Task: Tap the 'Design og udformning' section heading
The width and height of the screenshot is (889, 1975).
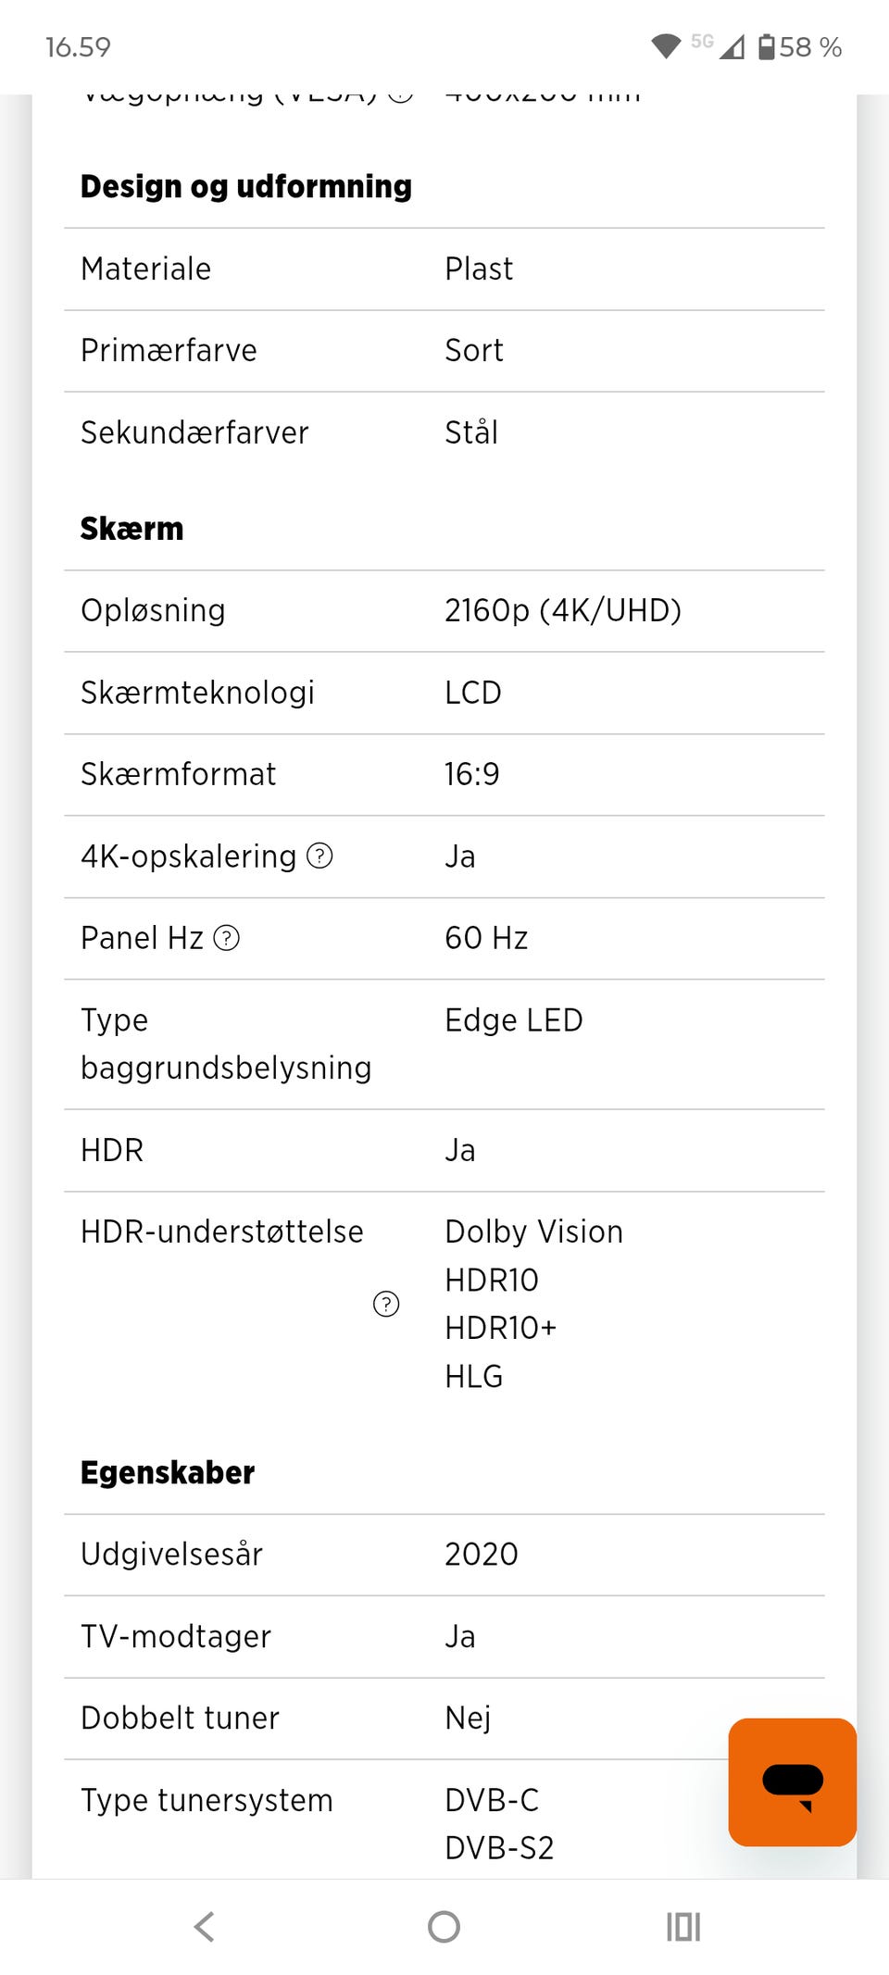Action: coord(246,186)
